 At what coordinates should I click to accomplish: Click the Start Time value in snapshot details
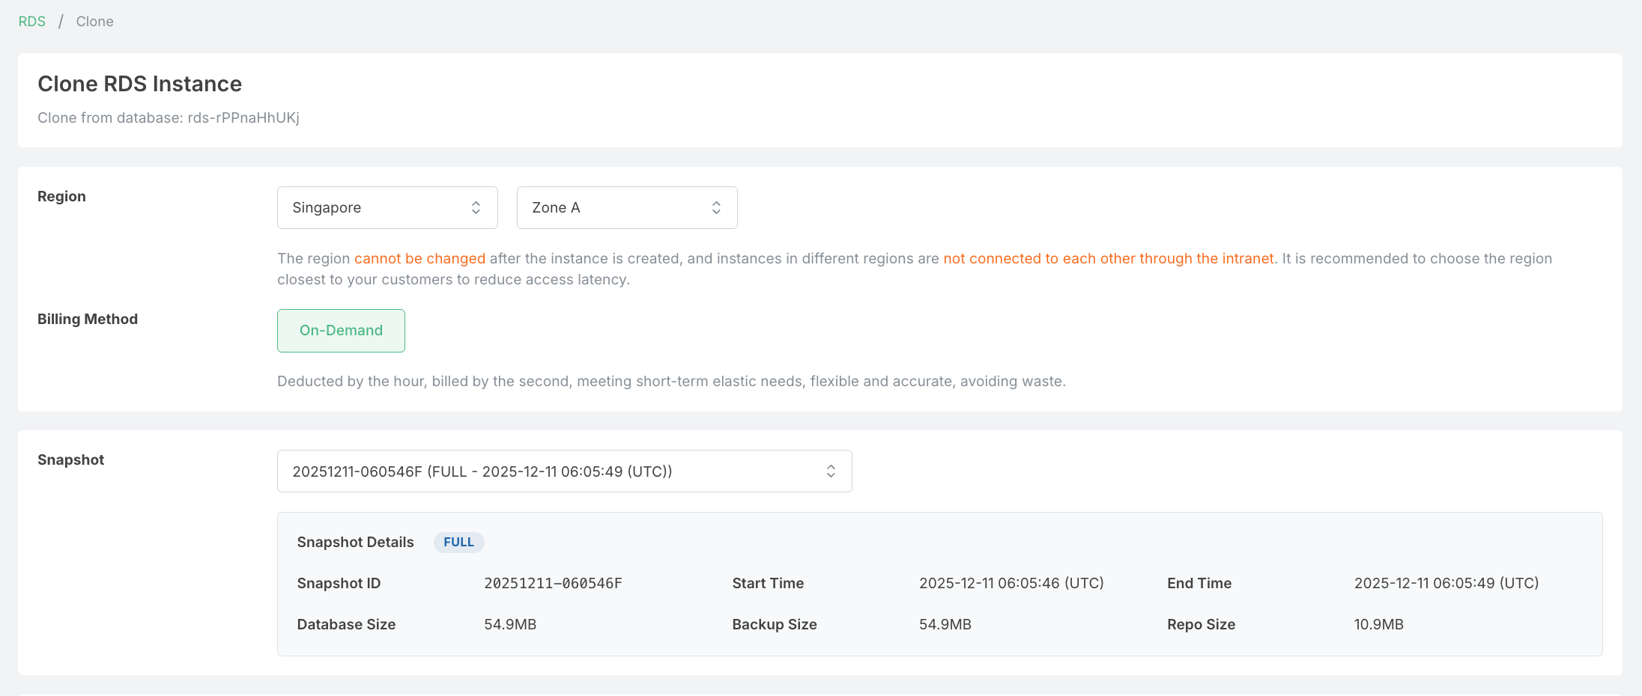coord(1011,584)
